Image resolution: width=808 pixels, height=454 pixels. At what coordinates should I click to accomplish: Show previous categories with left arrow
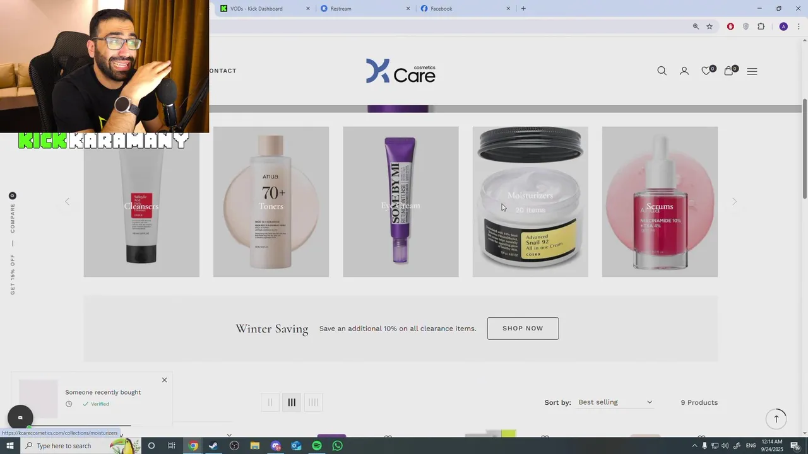click(67, 202)
